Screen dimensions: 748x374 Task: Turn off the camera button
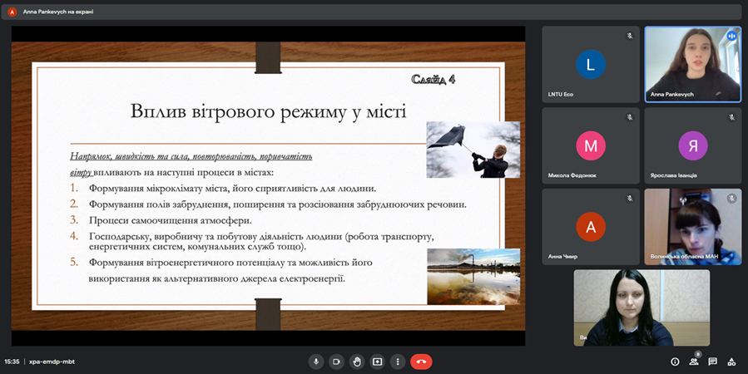point(337,362)
